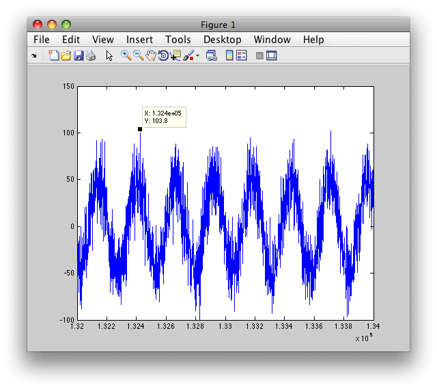This screenshot has height=389, width=437.
Task: Click the green zoom window button
Action: pyautogui.click(x=66, y=25)
